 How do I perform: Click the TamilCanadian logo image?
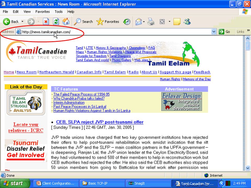(x=37, y=52)
